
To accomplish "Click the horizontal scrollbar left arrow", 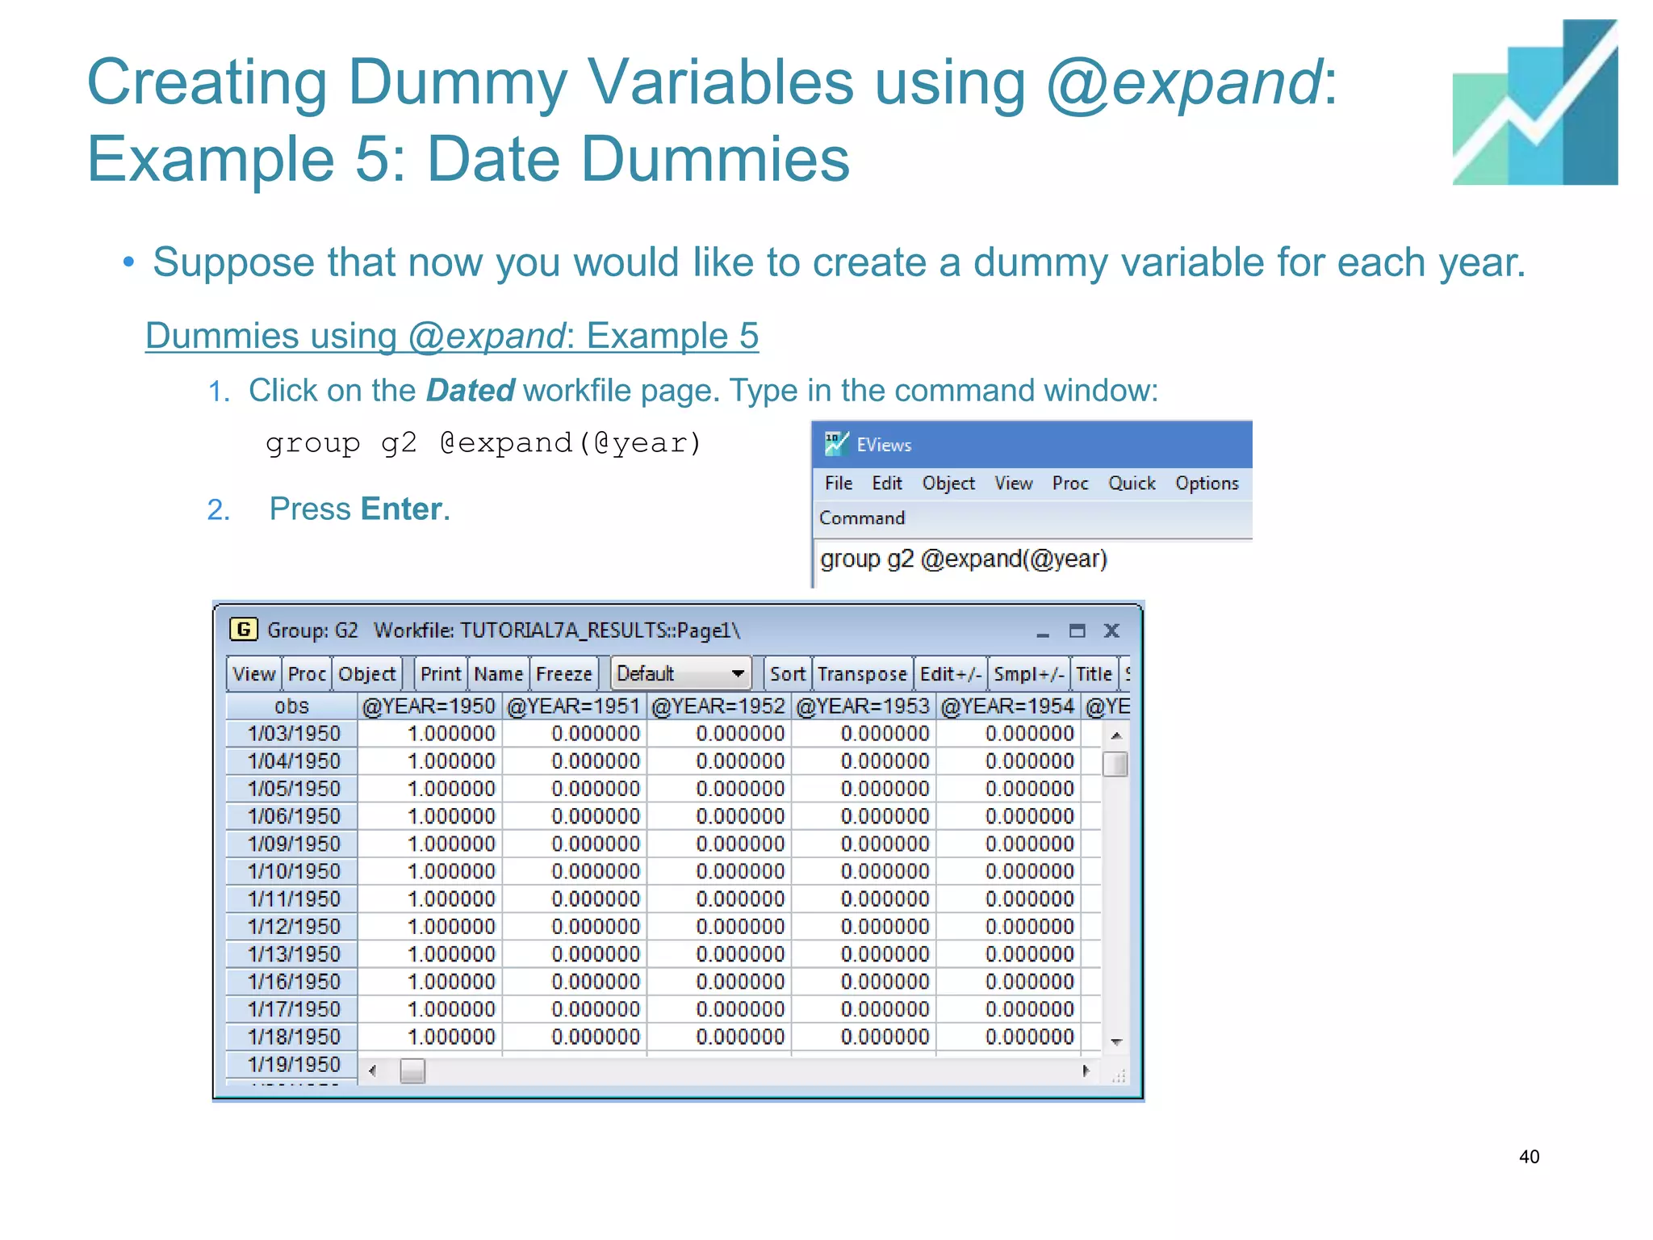I will click(x=372, y=1070).
